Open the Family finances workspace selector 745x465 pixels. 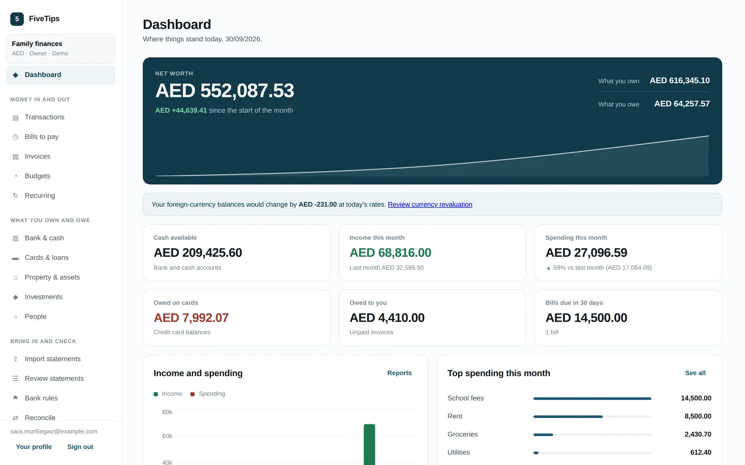pos(61,48)
